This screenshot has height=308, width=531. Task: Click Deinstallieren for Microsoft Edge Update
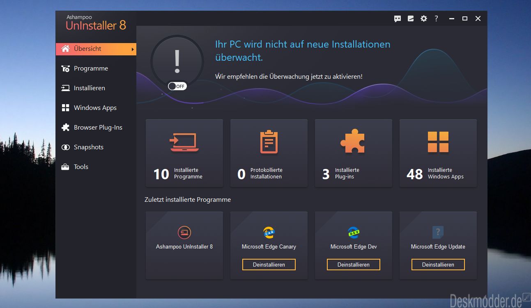(x=438, y=265)
